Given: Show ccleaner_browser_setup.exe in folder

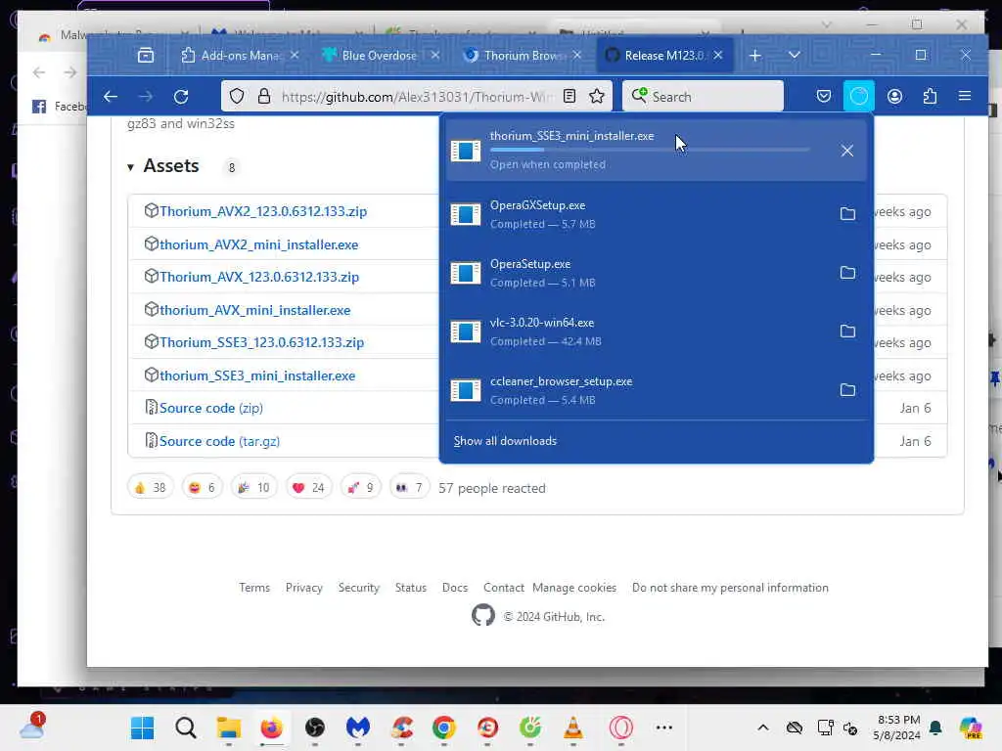Looking at the screenshot, I should pyautogui.click(x=847, y=390).
